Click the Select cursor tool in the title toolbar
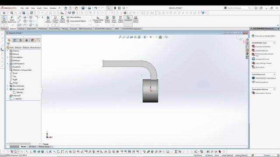The image size is (280, 157). click(108, 8)
